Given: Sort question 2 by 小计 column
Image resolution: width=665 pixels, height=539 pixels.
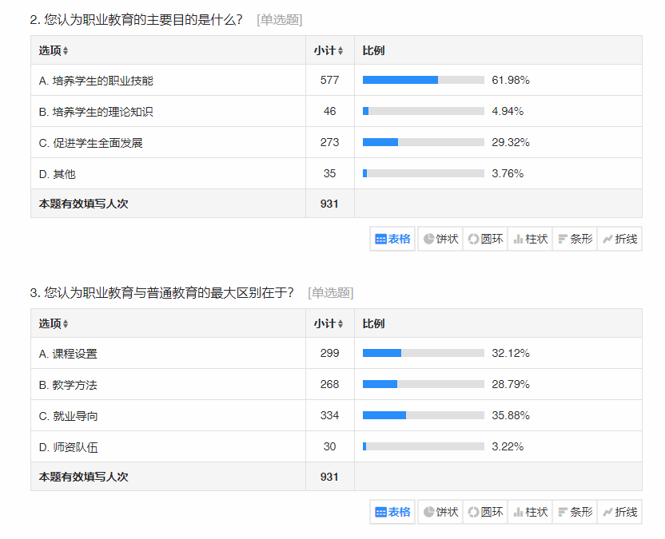Looking at the screenshot, I should click(x=329, y=51).
